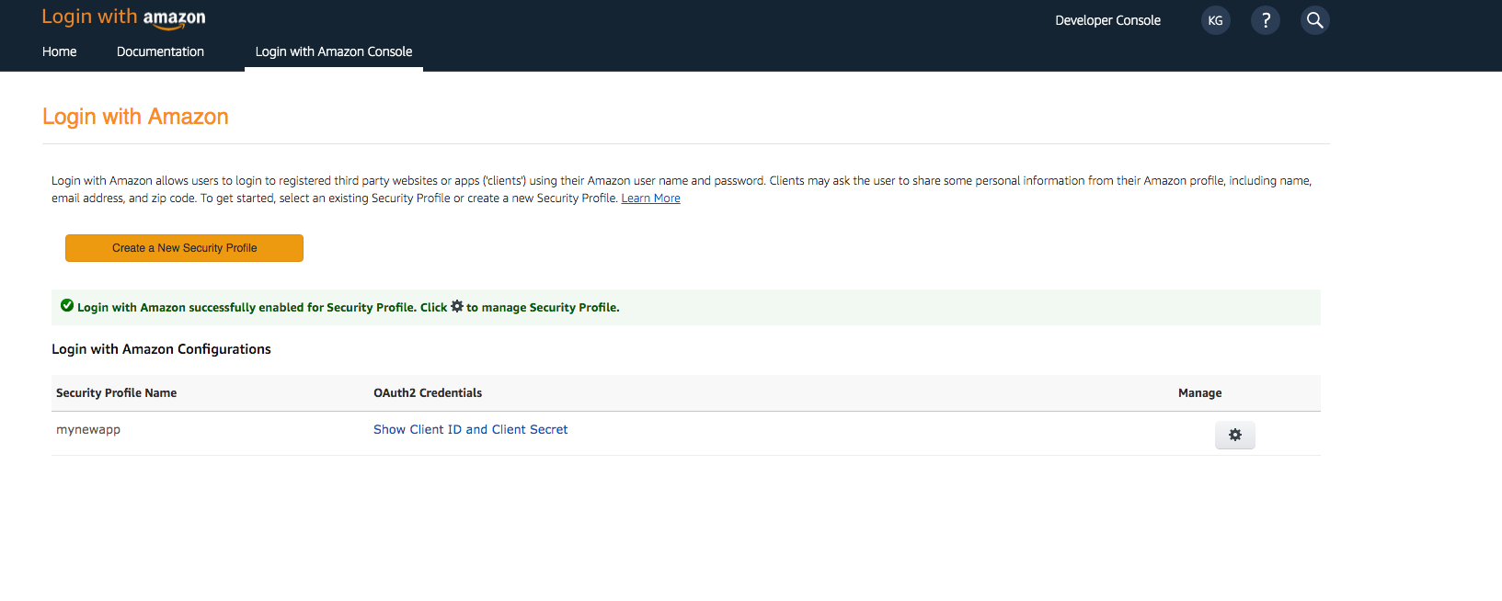The image size is (1502, 601).
Task: Open the KG user account avatar
Action: [1216, 20]
